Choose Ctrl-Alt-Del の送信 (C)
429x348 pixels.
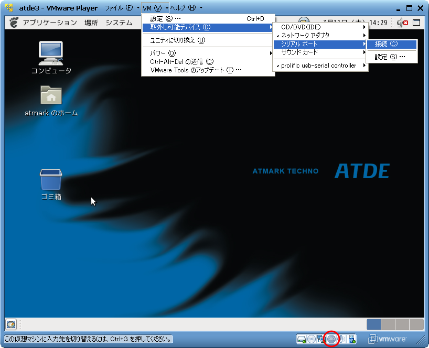click(x=208, y=61)
